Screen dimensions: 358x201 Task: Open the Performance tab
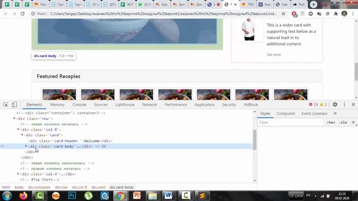coord(176,104)
